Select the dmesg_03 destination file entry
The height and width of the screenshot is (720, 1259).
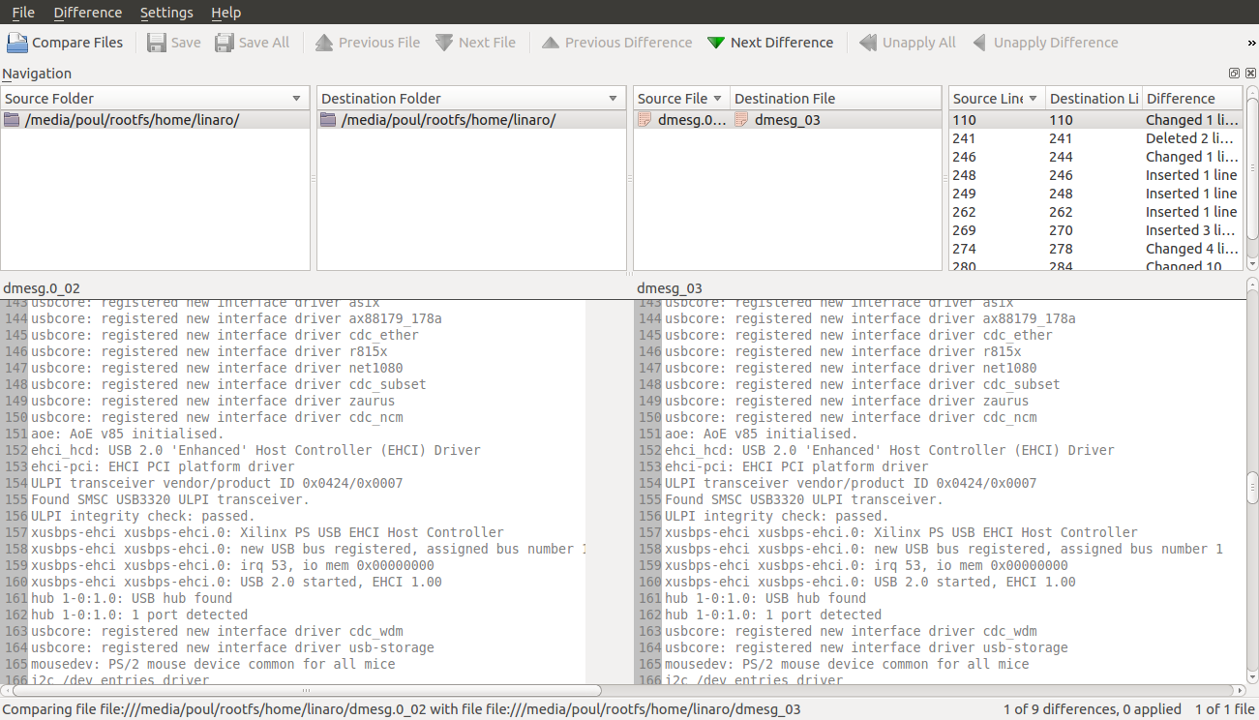click(x=786, y=120)
